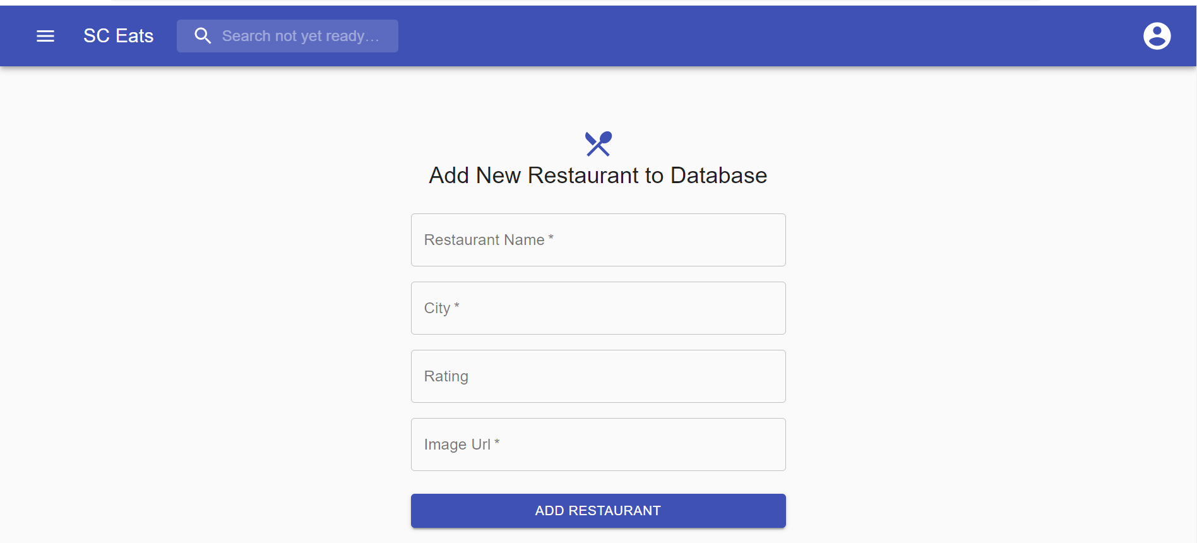
Task: Select the Rating input field
Action: click(x=598, y=376)
